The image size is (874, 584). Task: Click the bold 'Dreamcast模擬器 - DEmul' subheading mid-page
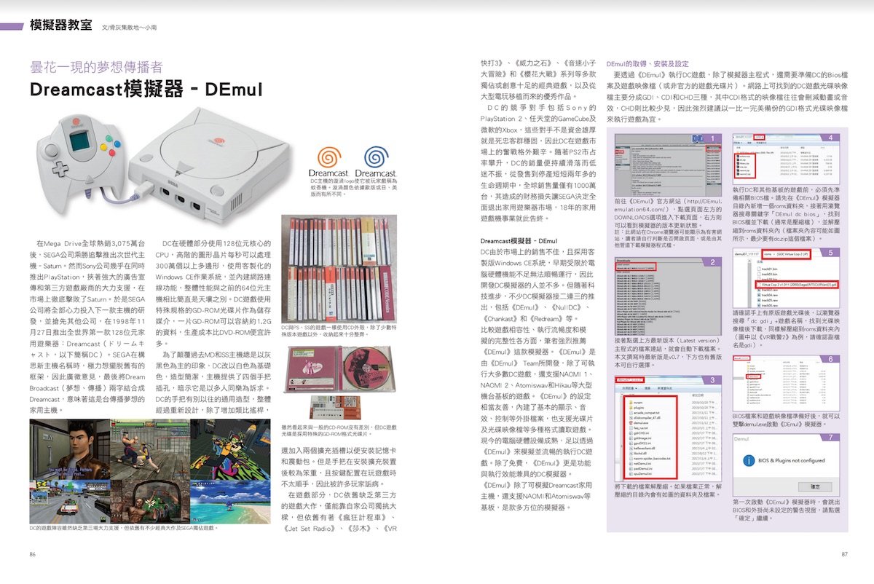coord(519,240)
